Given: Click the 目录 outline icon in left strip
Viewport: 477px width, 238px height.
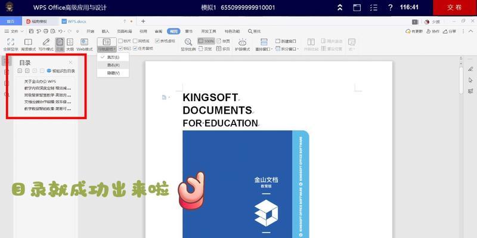Looking at the screenshot, I should (x=7, y=61).
